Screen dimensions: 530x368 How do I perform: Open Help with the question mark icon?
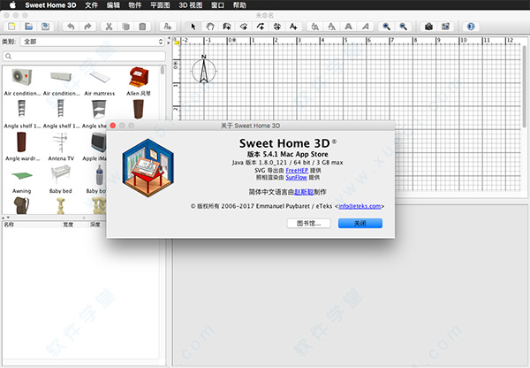pyautogui.click(x=471, y=27)
